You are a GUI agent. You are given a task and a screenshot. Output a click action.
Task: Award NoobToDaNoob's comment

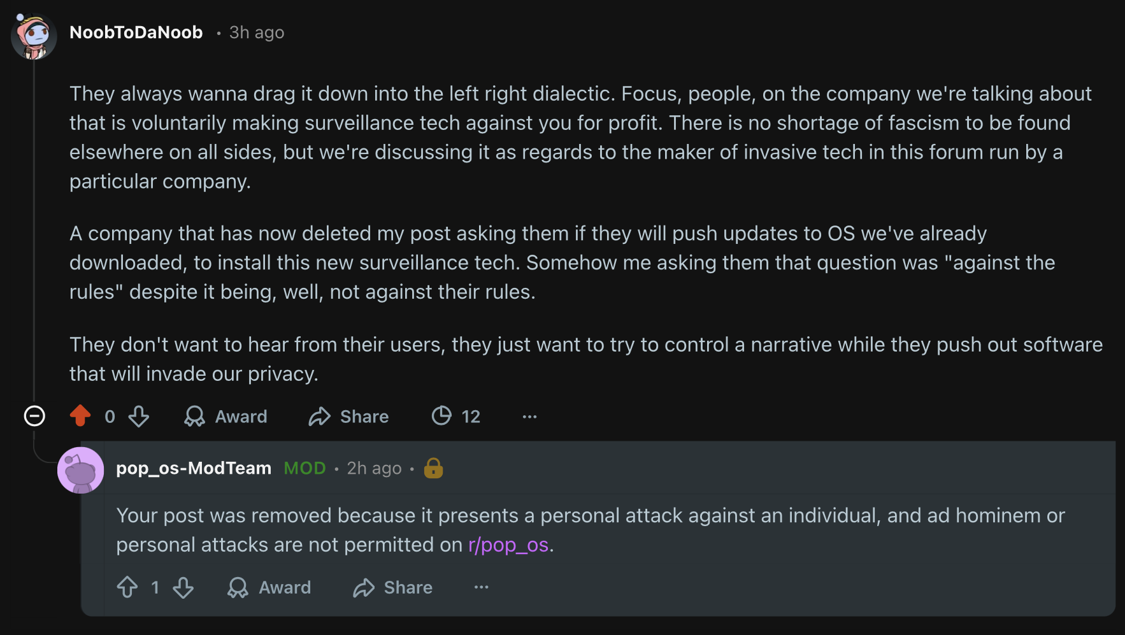coord(226,417)
